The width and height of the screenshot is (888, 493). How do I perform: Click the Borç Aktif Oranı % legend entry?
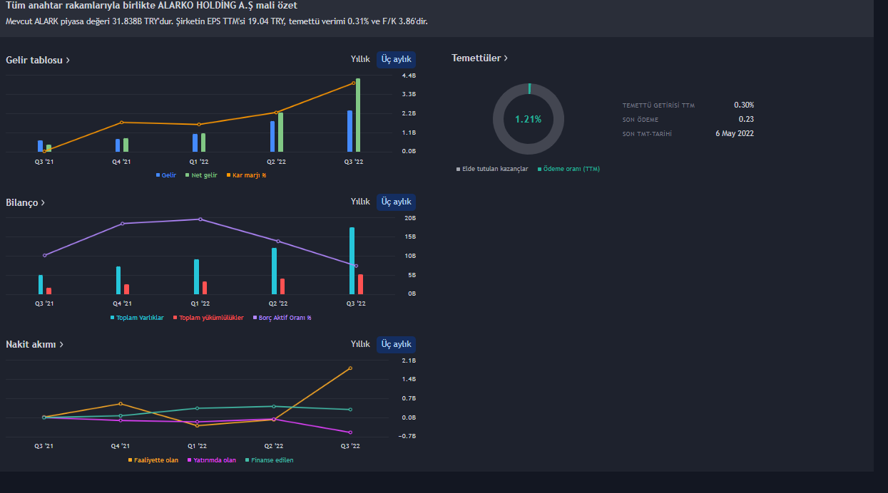[x=282, y=318]
